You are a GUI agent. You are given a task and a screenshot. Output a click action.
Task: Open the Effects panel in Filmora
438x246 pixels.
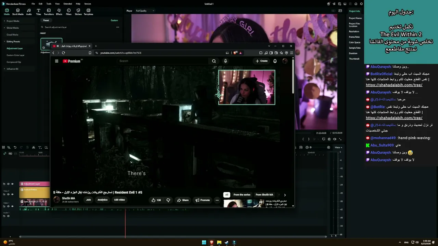[x=59, y=12]
